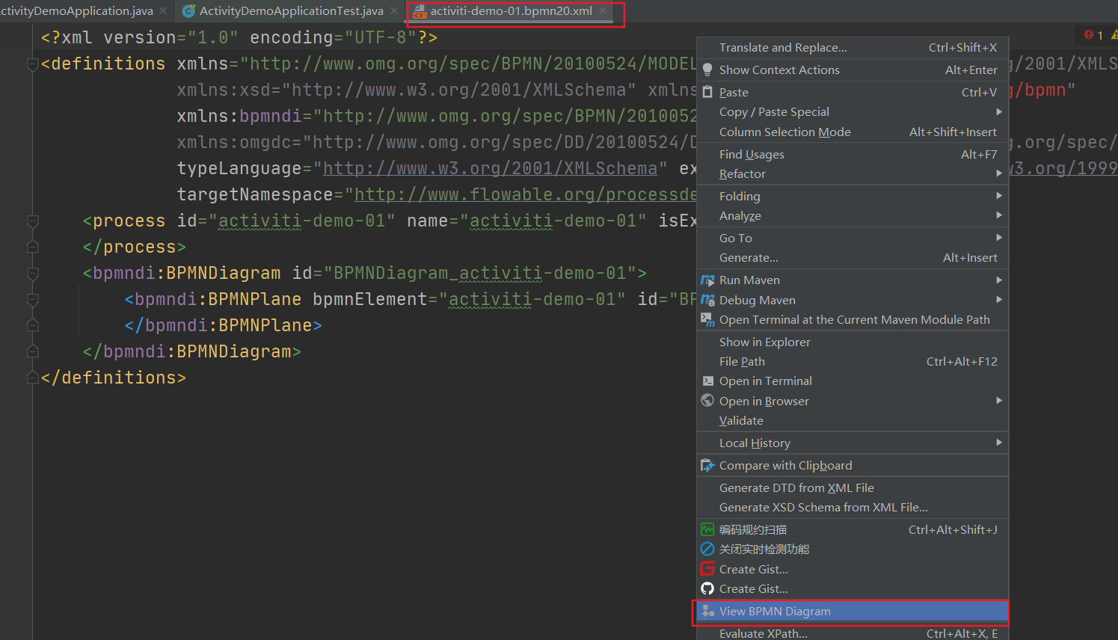Click the 关闭实时检测功能 blue circle icon
The width and height of the screenshot is (1118, 640).
[707, 549]
